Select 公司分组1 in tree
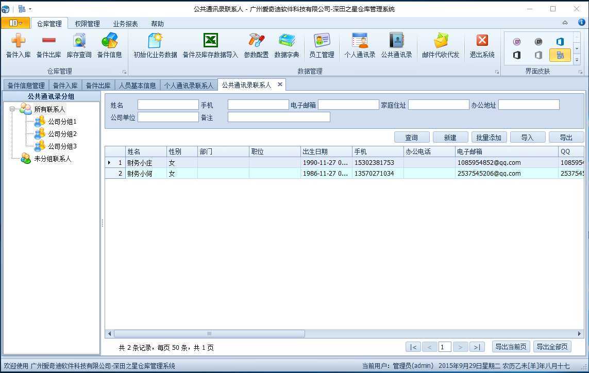The image size is (589, 373). click(x=62, y=122)
